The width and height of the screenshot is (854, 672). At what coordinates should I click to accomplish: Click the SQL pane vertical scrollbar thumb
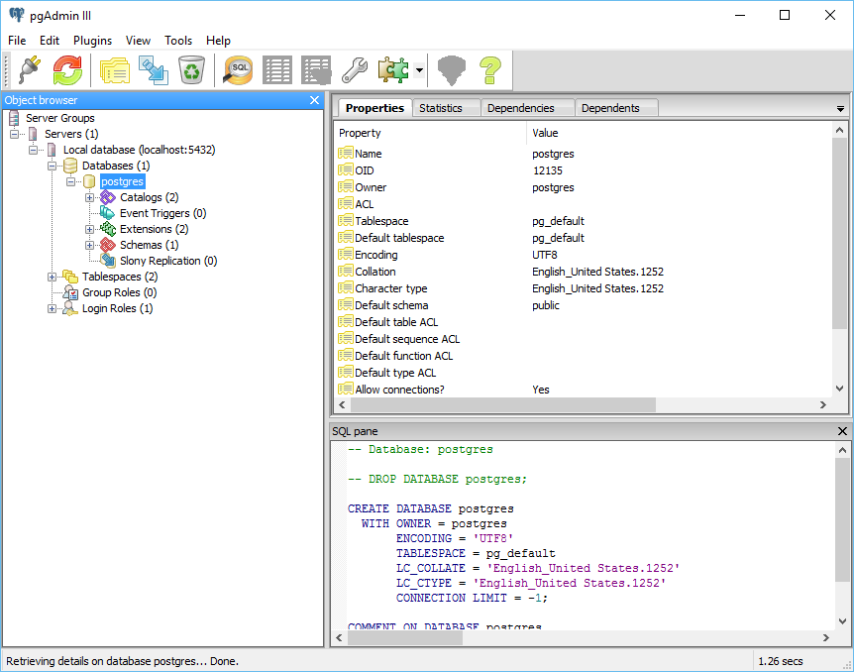pyautogui.click(x=842, y=520)
